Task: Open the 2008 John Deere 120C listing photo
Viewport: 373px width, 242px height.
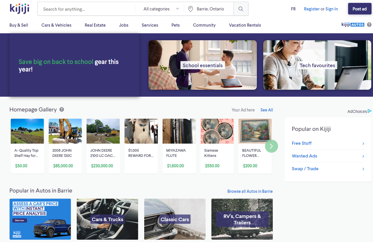Action: pyautogui.click(x=65, y=131)
